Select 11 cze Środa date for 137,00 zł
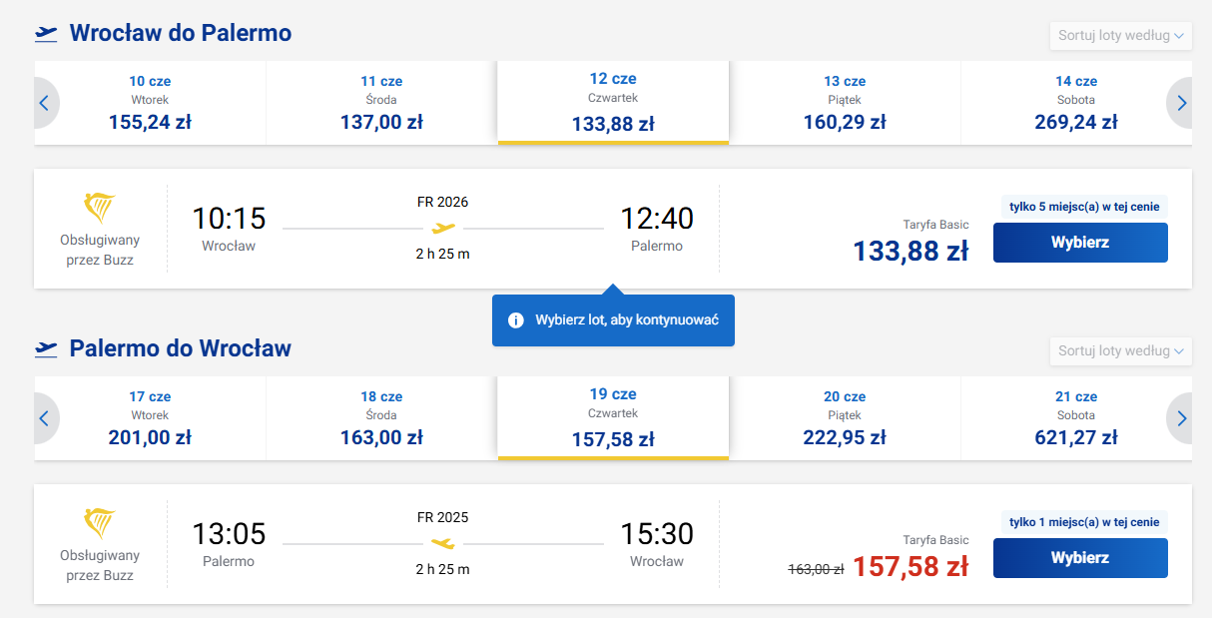 [x=381, y=103]
